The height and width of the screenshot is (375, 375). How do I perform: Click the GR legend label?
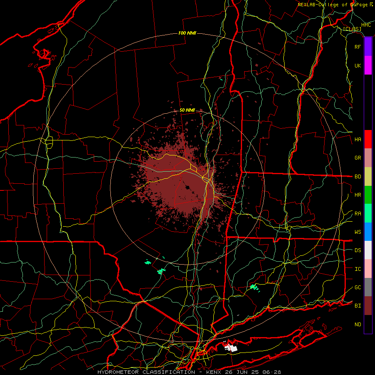(357, 158)
